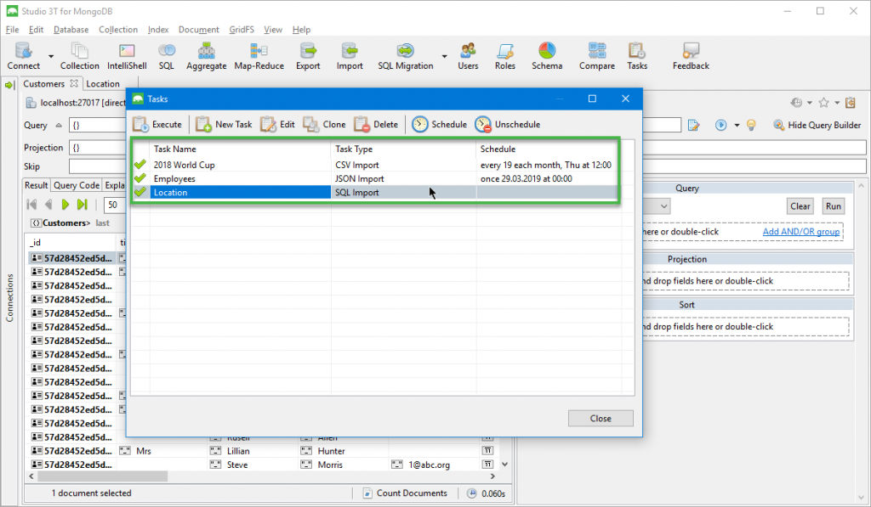This screenshot has width=871, height=507.
Task: Launch IntelliShell from the toolbar
Action: click(127, 56)
